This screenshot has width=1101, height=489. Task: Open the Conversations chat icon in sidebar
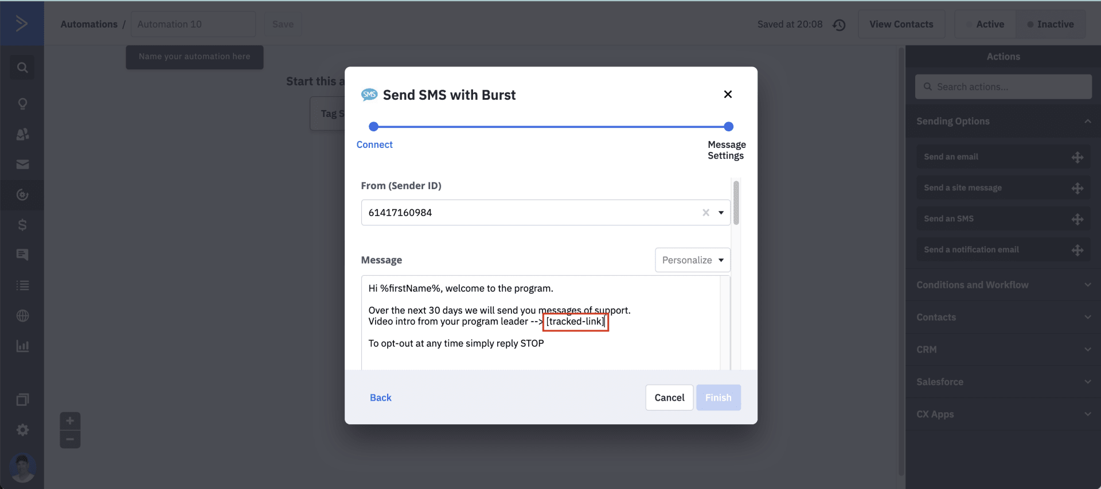click(x=22, y=255)
